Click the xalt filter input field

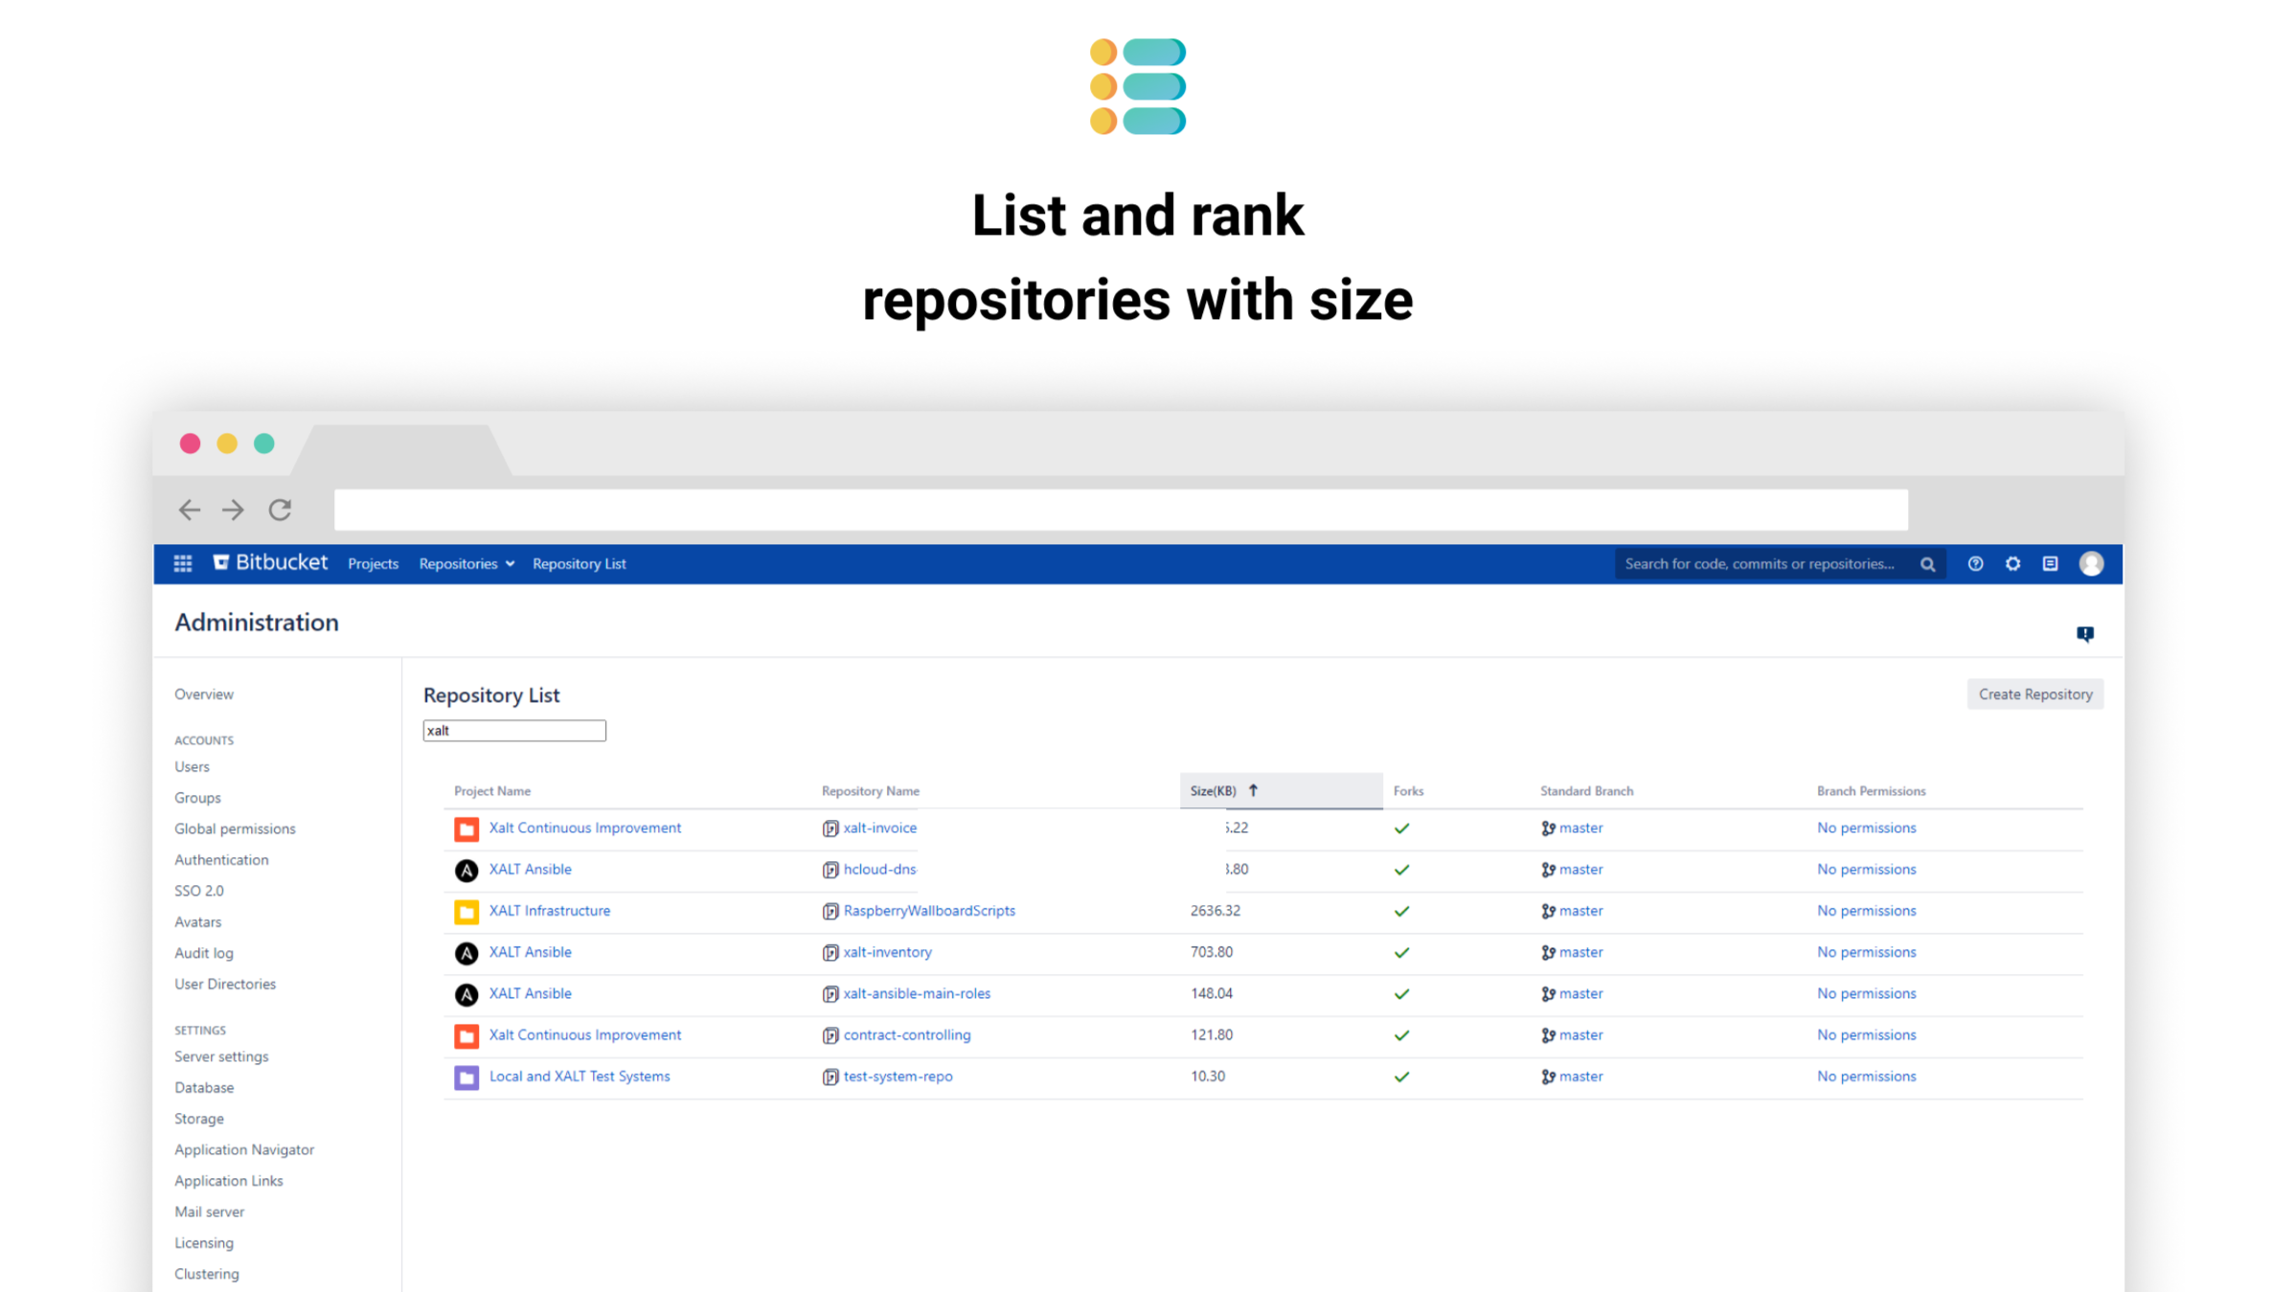coord(514,731)
